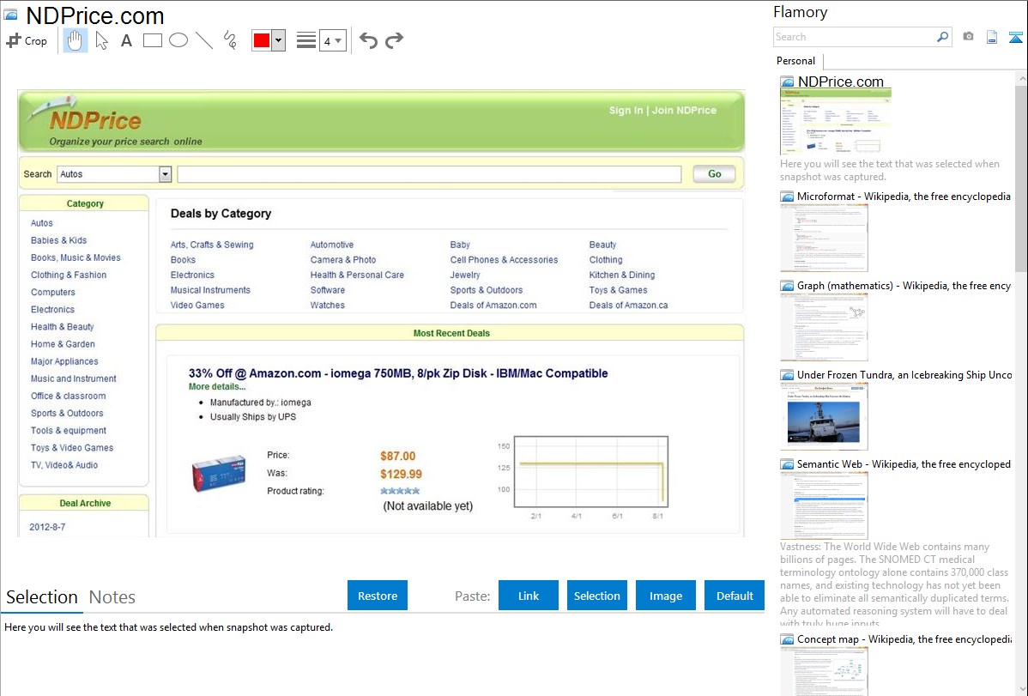Click the icon beside Under Frozen Tundra title
The width and height of the screenshot is (1028, 696).
pyautogui.click(x=788, y=375)
